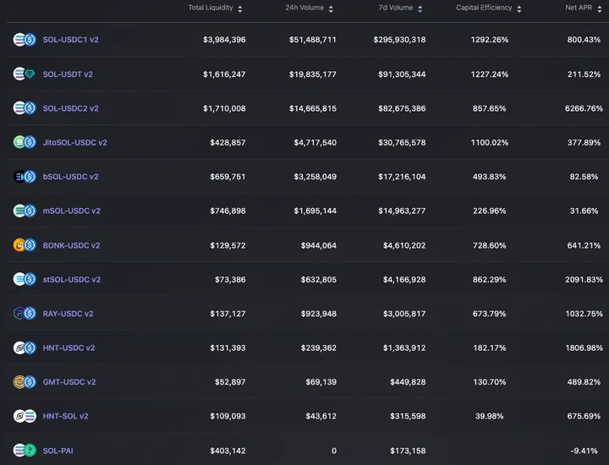Sort by Capital Efficiency arrows
Viewport: 609px width, 465px height.
click(519, 9)
